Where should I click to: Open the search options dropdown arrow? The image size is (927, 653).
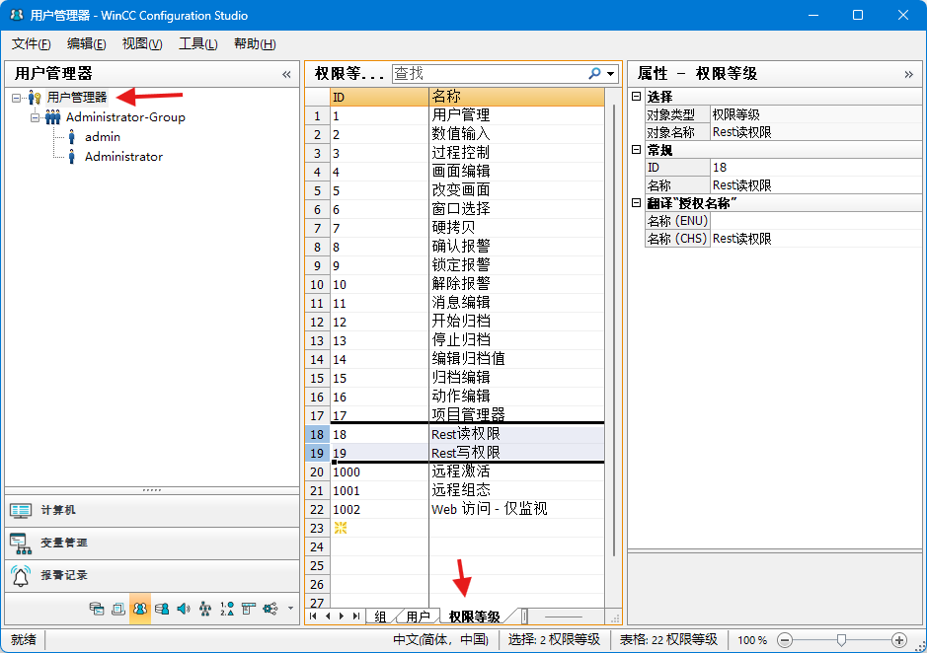(x=611, y=74)
